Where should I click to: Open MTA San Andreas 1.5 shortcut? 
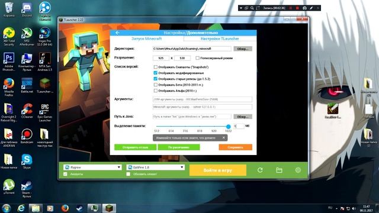coord(45,62)
